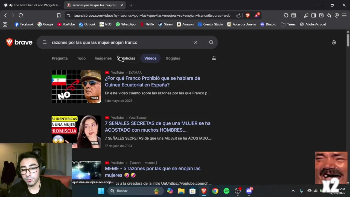Click the Brave logo home link
This screenshot has height=197, width=350.
(19, 42)
